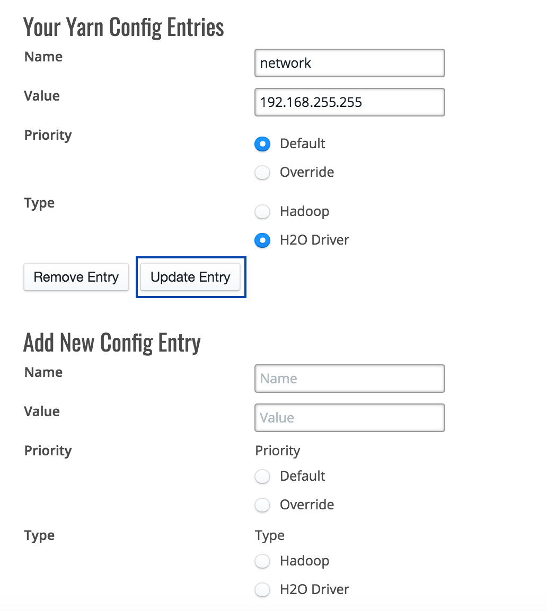This screenshot has width=547, height=611.
Task: Select Override priority for network entry
Action: 262,172
